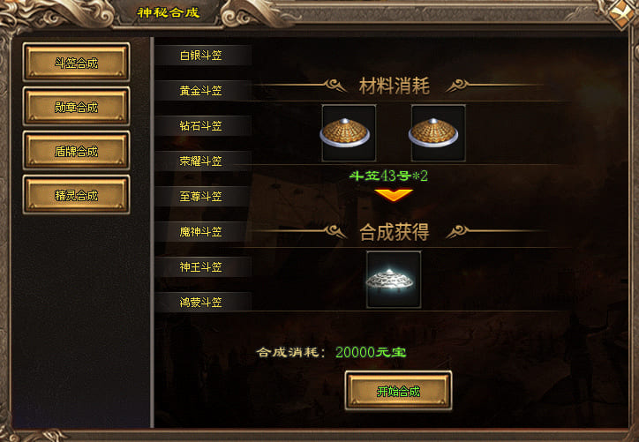The height and width of the screenshot is (442, 639).
Task: Select 钻石斗笠 from the list
Action: tap(203, 126)
